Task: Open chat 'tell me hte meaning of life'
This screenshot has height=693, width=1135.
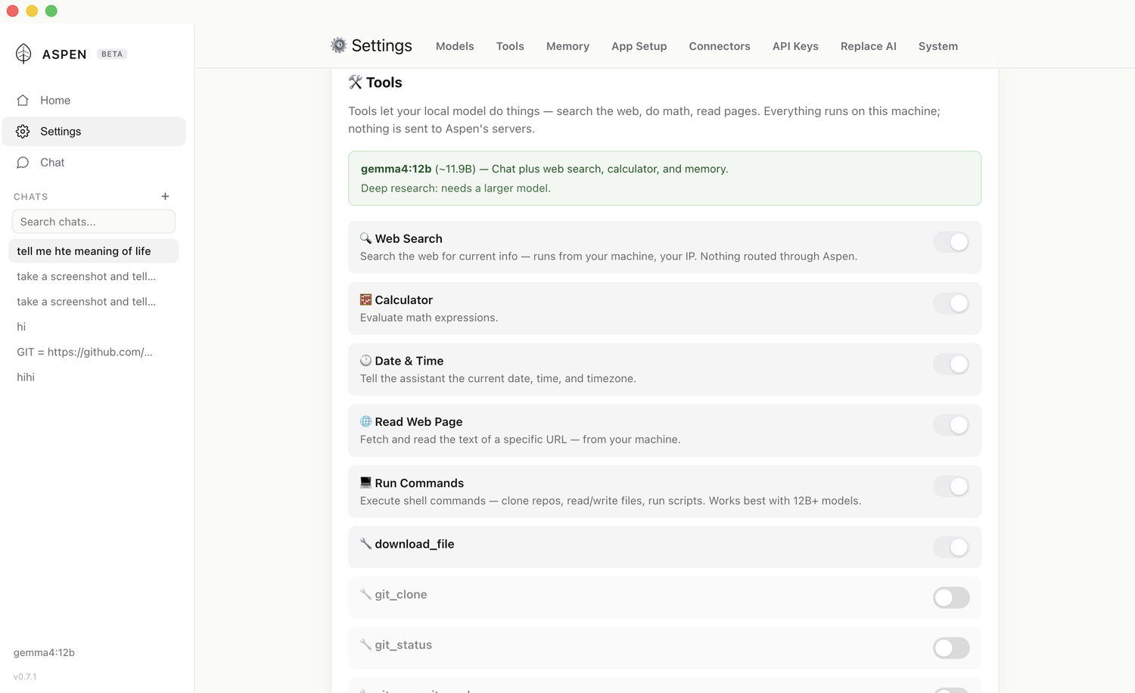Action: tap(94, 251)
